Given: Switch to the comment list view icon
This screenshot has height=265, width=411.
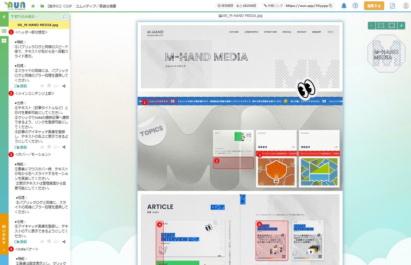Looking at the screenshot, I should 4,31.
